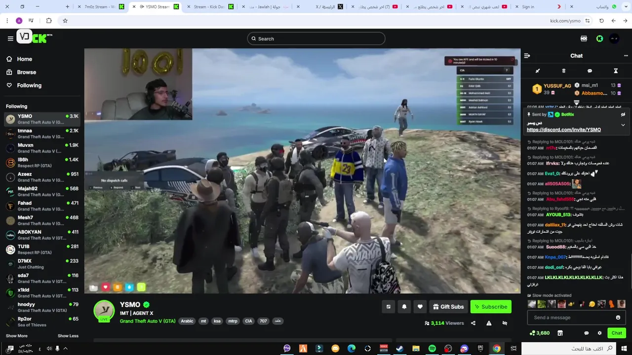Open the Discord invite link in pinned message
This screenshot has height=355, width=632.
point(563,130)
